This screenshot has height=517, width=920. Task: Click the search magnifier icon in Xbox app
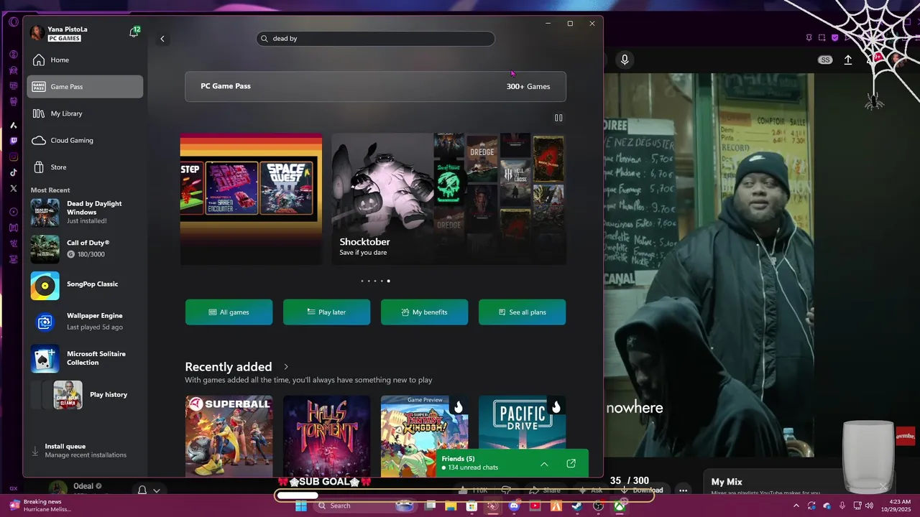(x=264, y=39)
